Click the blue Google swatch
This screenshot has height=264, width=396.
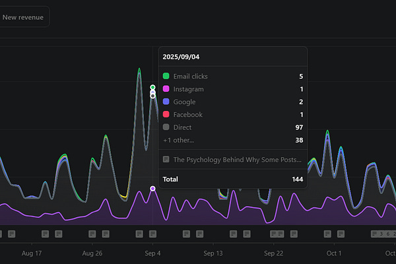pyautogui.click(x=166, y=101)
